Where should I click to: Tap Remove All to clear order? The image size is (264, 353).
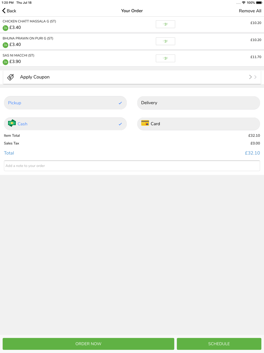[x=250, y=11]
